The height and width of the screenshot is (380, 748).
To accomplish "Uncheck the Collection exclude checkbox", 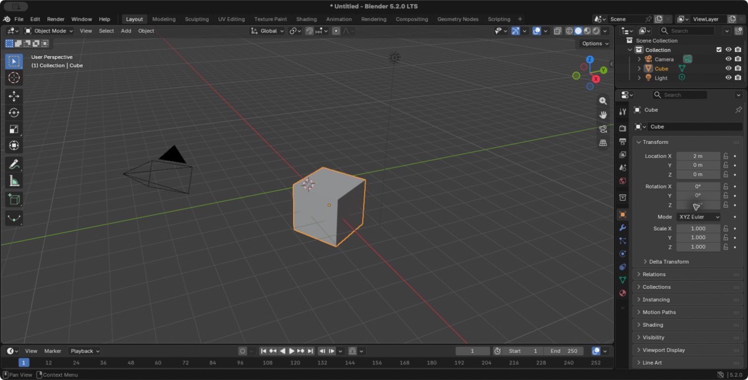I will 719,49.
